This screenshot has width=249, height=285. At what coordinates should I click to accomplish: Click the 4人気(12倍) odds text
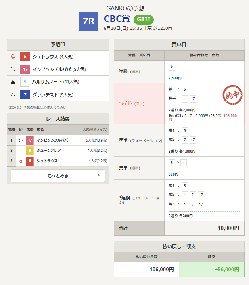tap(98, 161)
